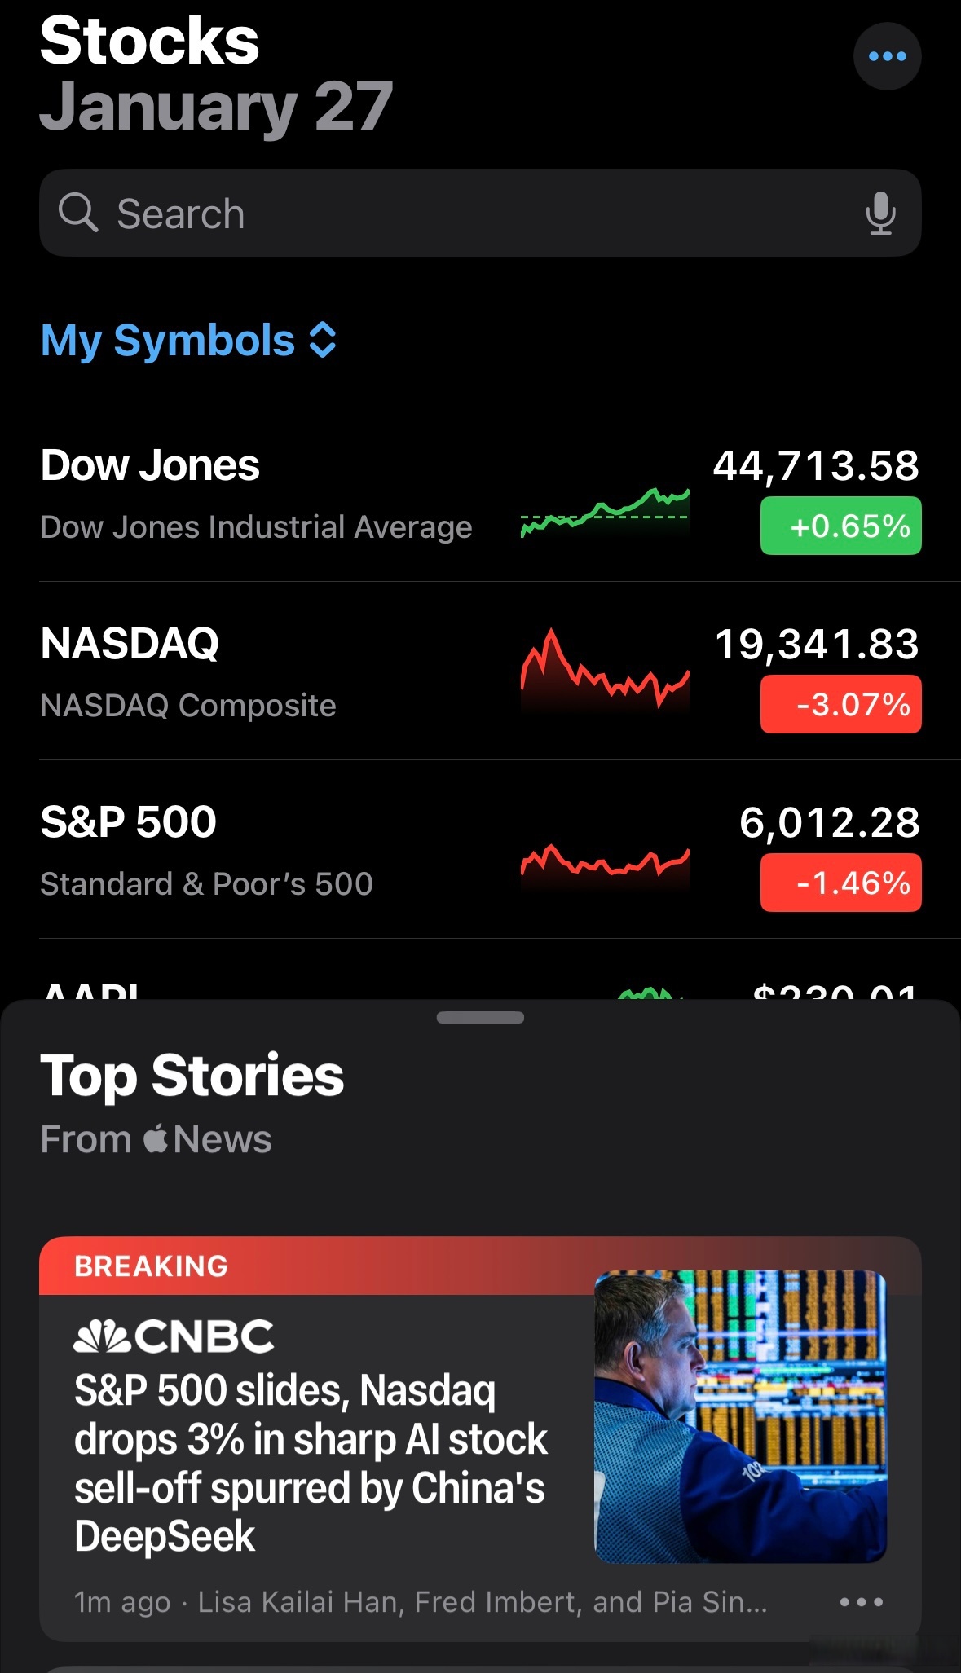The height and width of the screenshot is (1673, 961).
Task: Open the blue ellipsis options menu
Action: click(x=887, y=56)
